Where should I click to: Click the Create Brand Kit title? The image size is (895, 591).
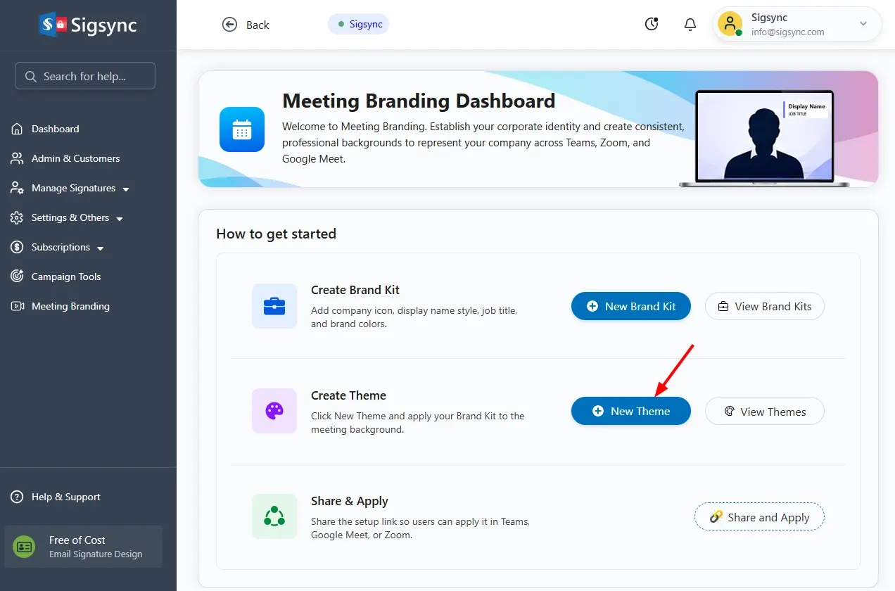click(355, 290)
